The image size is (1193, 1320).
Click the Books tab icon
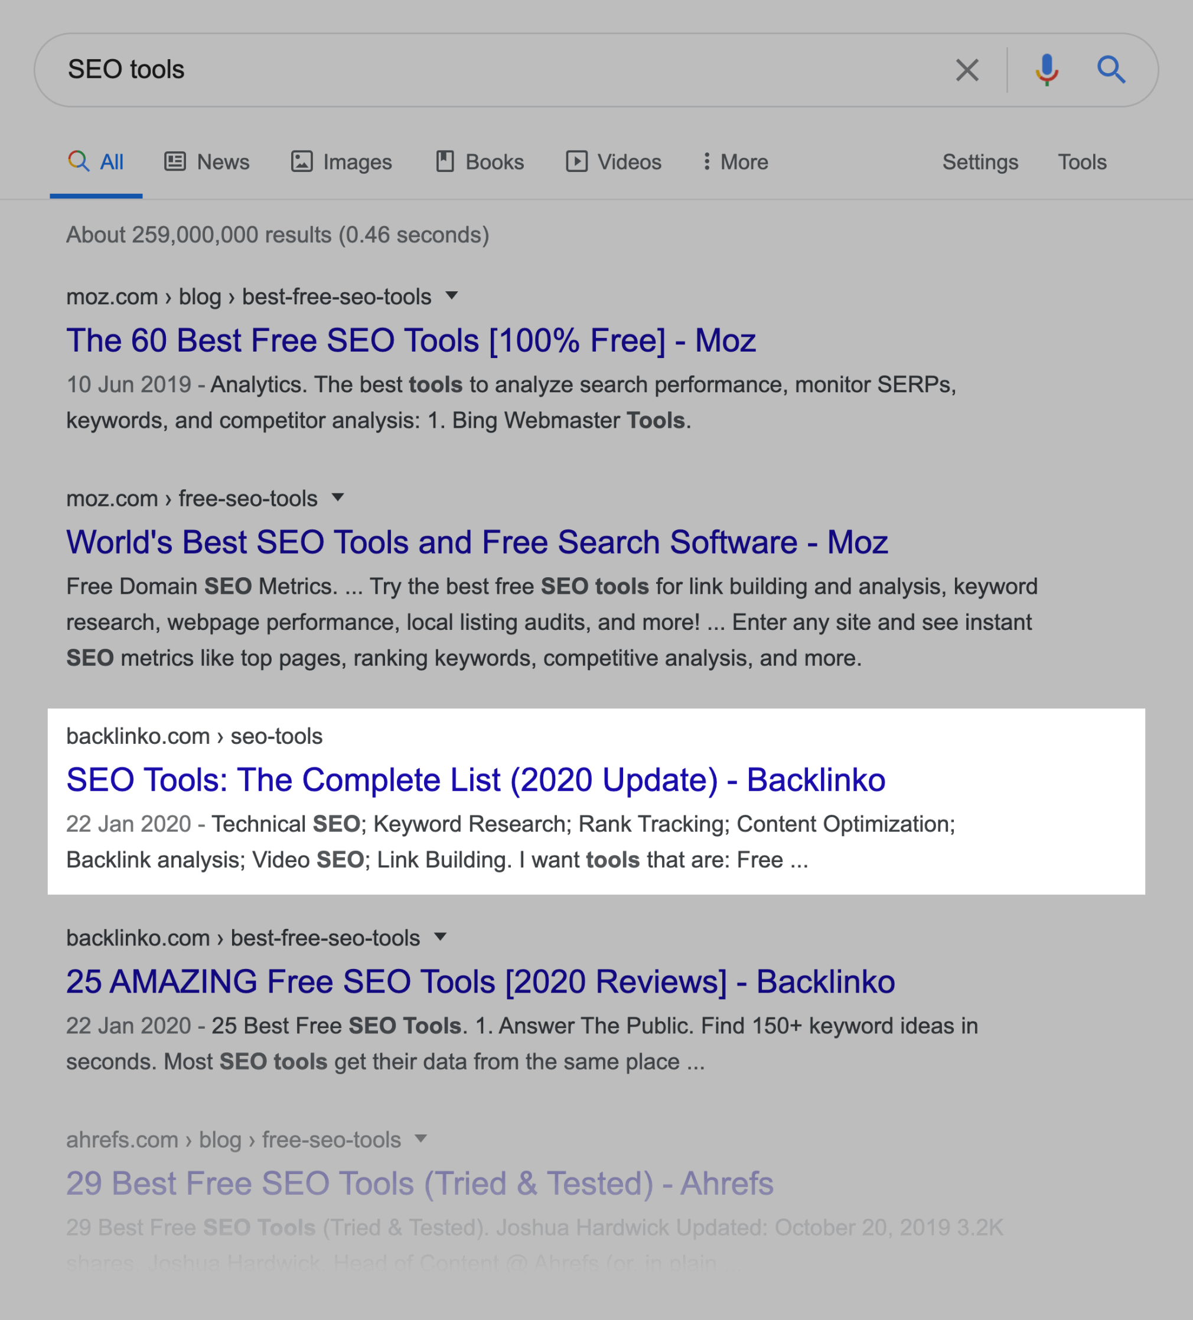[446, 161]
